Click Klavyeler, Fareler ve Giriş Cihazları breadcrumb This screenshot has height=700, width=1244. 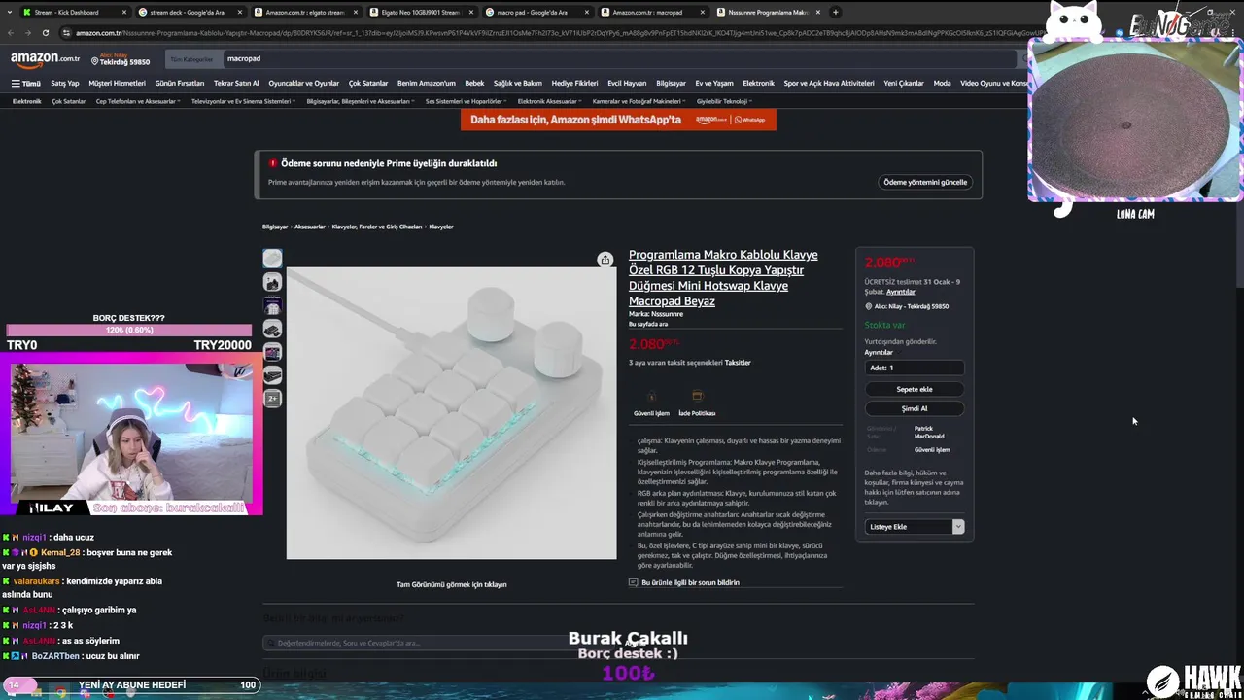tap(377, 227)
